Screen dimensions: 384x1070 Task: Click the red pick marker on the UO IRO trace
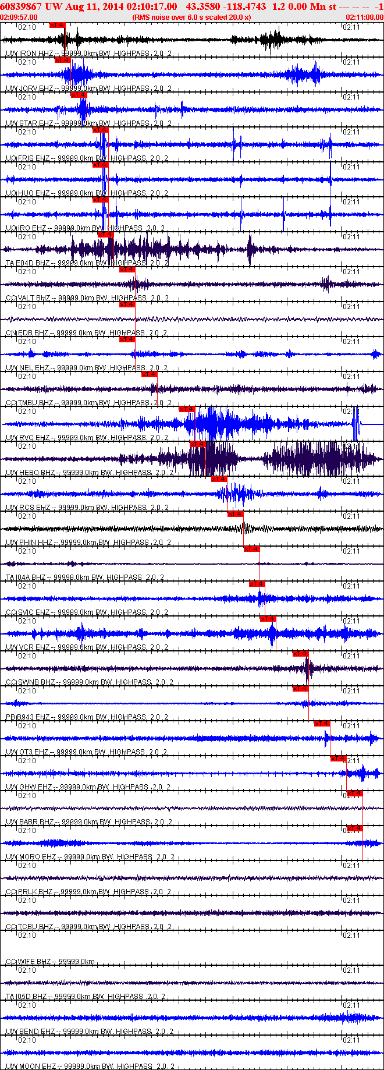[101, 200]
